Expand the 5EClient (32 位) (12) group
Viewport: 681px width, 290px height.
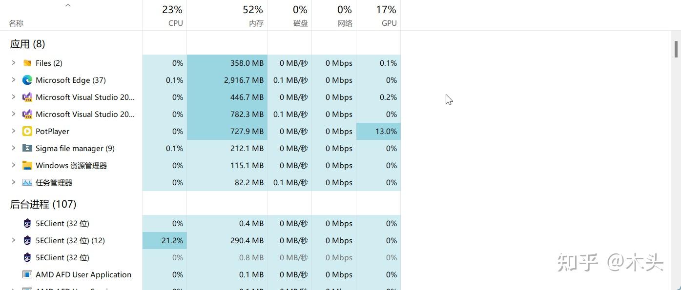point(14,240)
